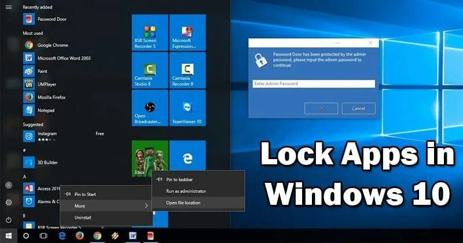
Task: Click Cancel in the password dialog
Action: pyautogui.click(x=358, y=108)
